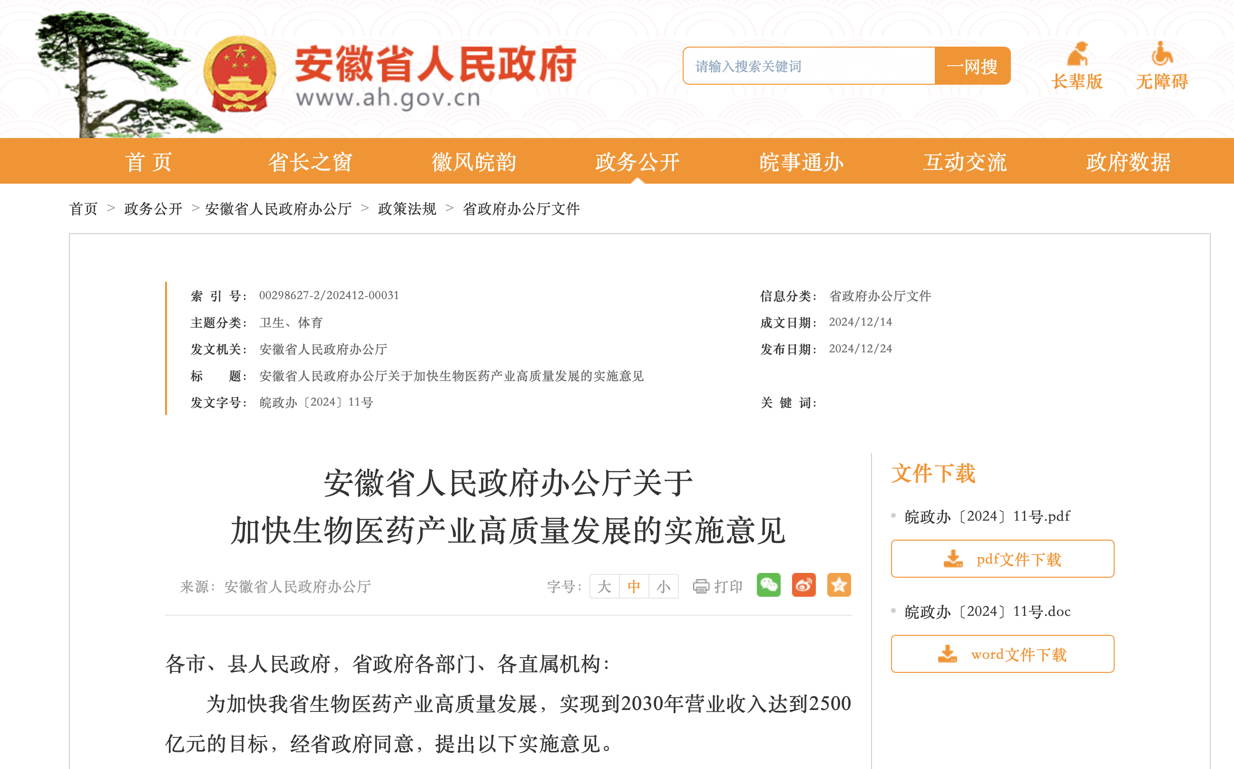Focus the search keyword input field
This screenshot has width=1234, height=769.
[x=808, y=66]
